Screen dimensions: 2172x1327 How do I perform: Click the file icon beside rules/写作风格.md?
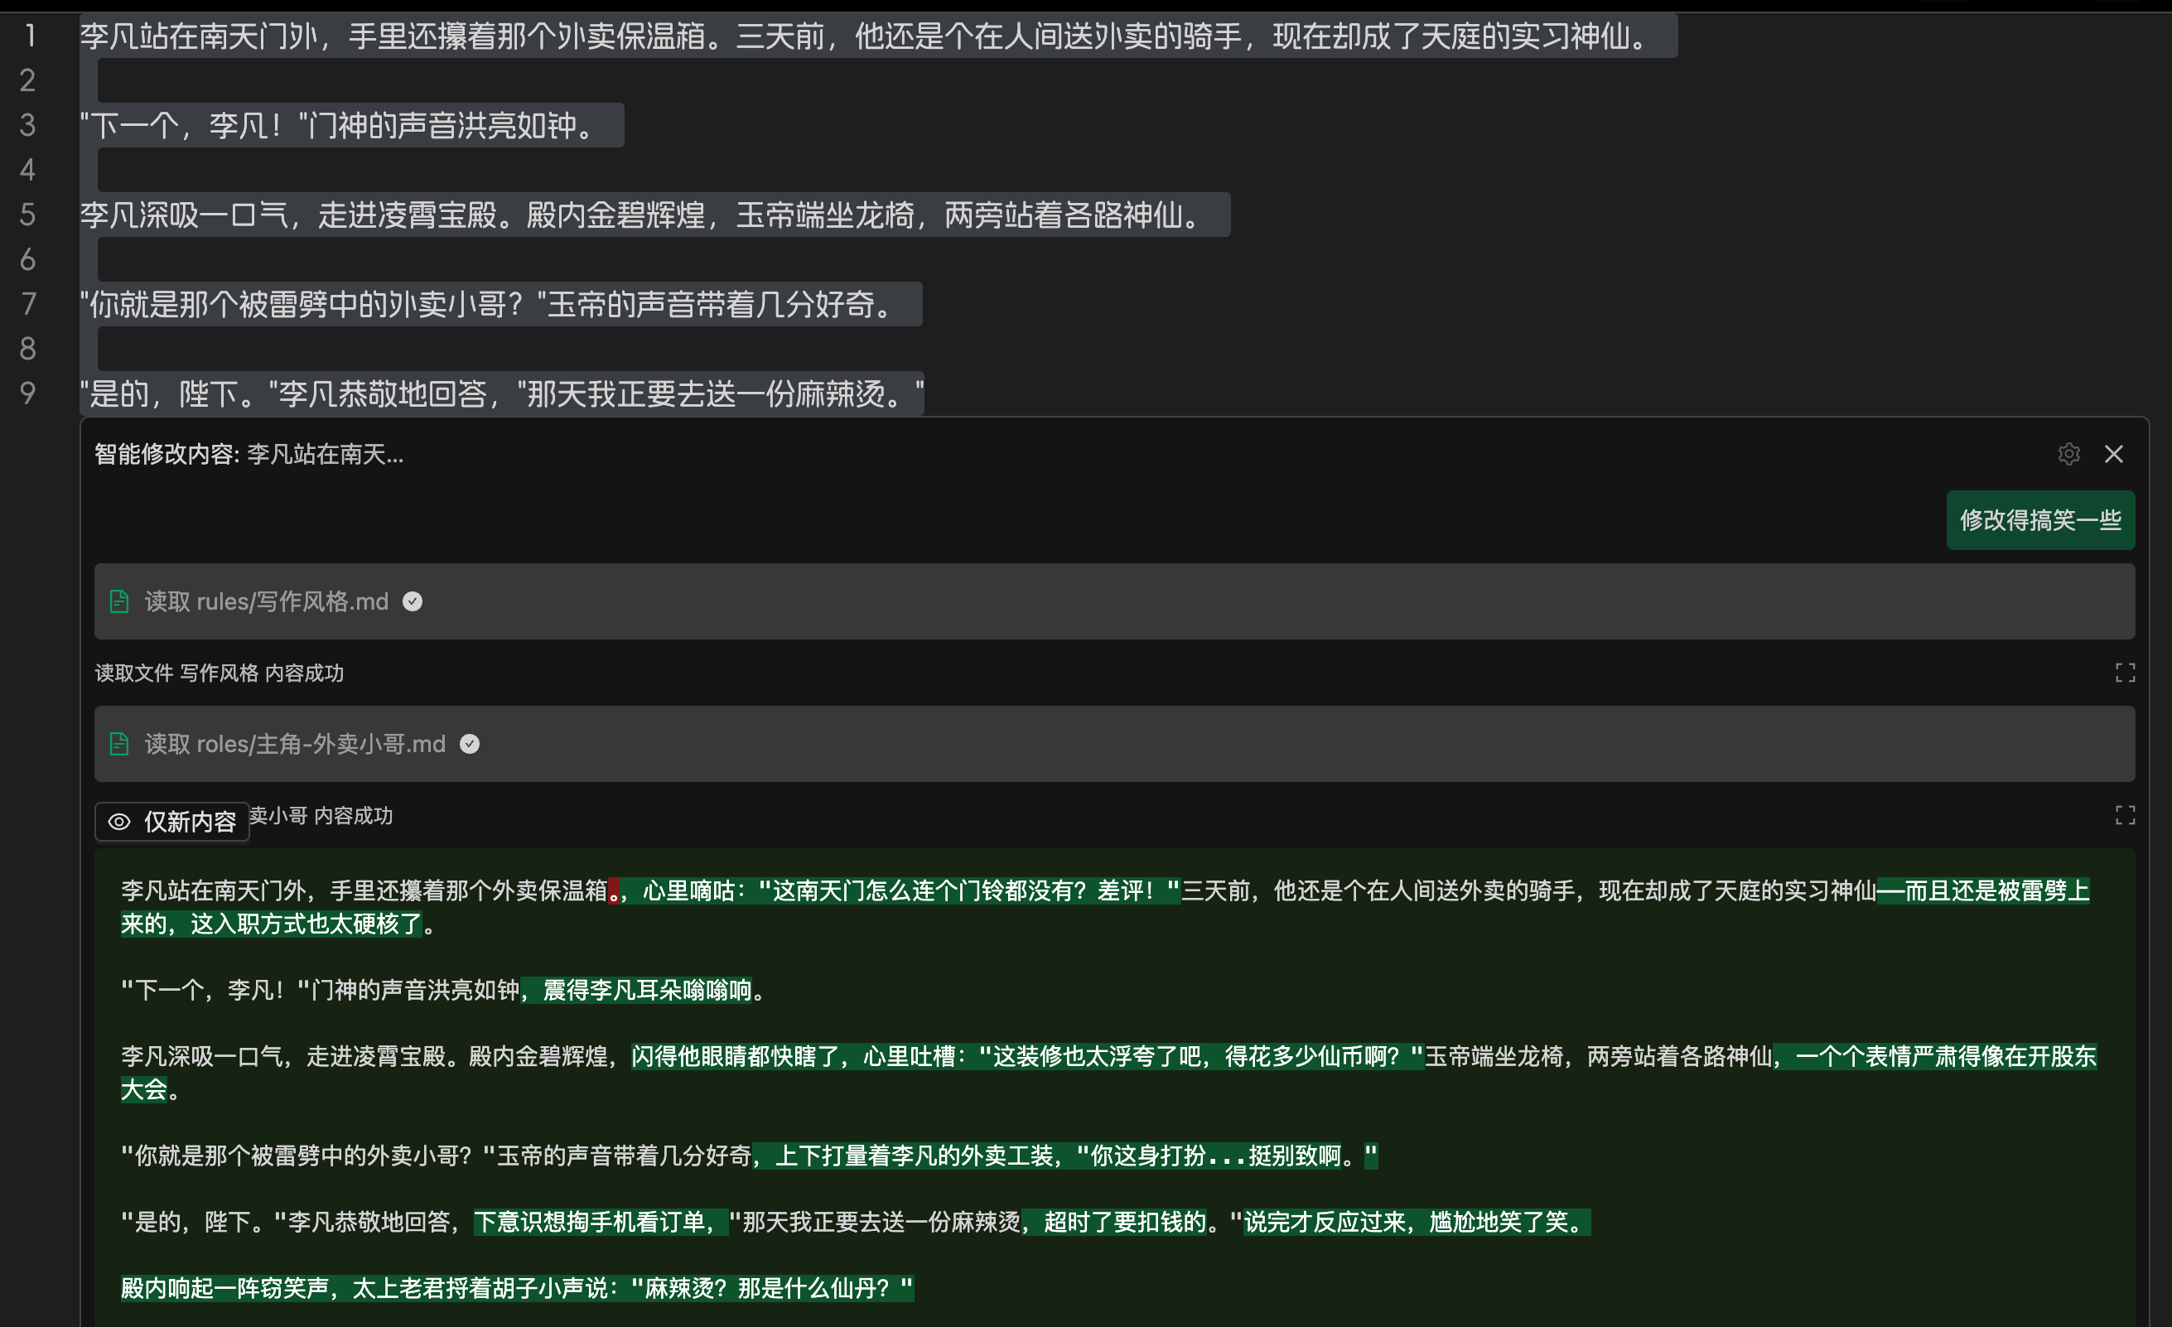[x=119, y=601]
